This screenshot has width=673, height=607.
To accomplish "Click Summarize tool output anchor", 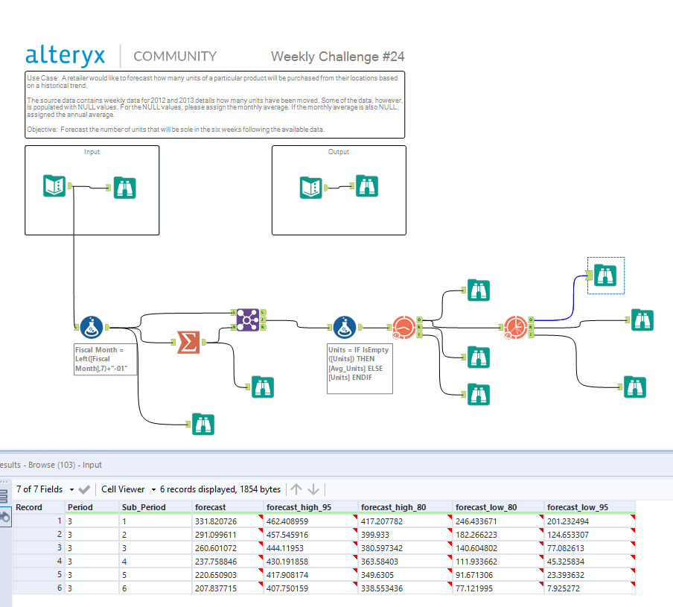I will click(x=204, y=342).
